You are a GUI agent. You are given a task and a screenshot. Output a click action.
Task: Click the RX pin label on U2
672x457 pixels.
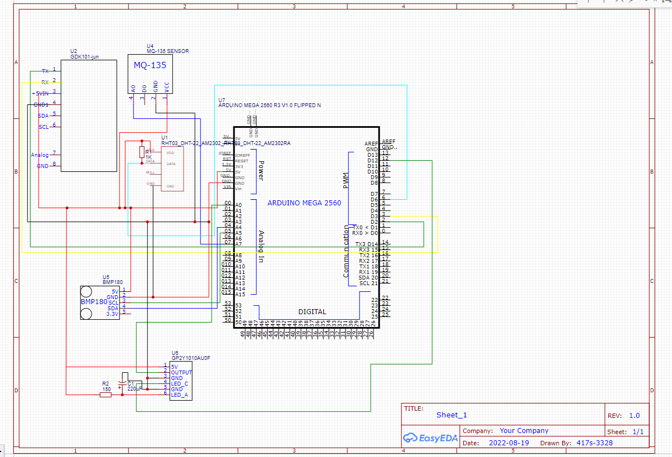pyautogui.click(x=45, y=82)
